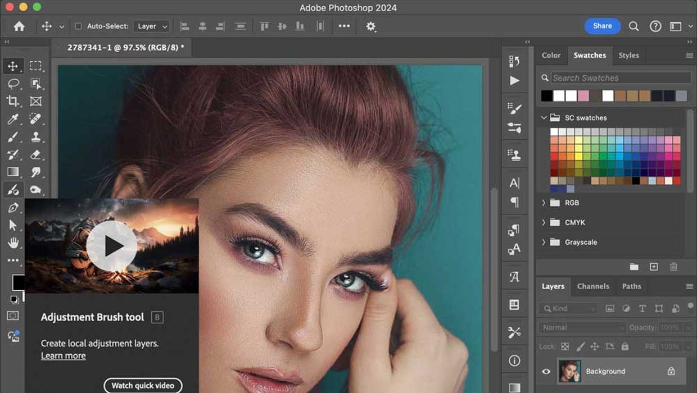Toggle filter for adjustment layers

(x=626, y=308)
